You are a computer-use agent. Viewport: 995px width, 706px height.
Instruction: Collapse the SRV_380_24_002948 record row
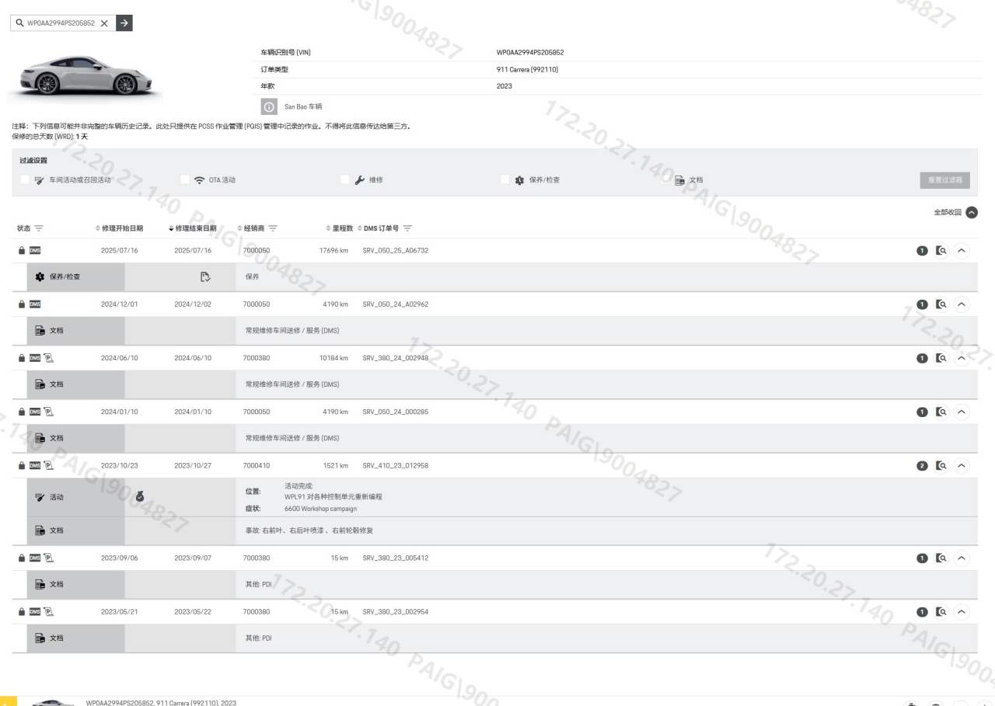962,358
